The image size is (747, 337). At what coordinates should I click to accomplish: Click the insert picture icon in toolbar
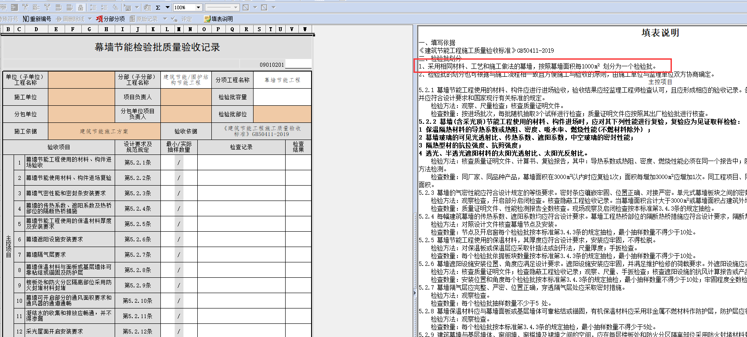(127, 7)
